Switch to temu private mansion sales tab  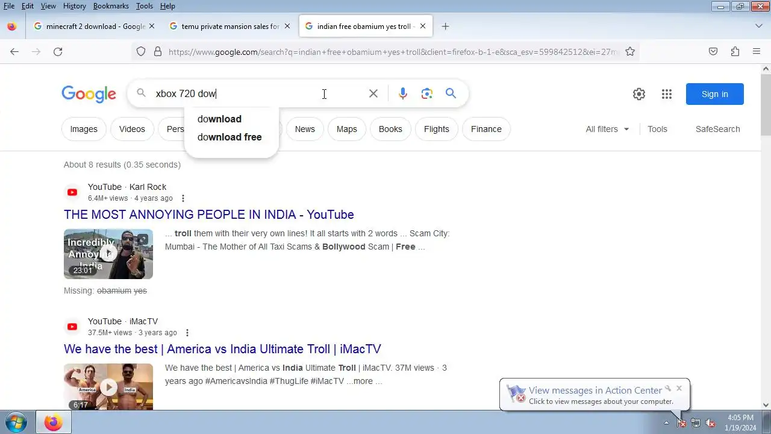click(x=230, y=27)
